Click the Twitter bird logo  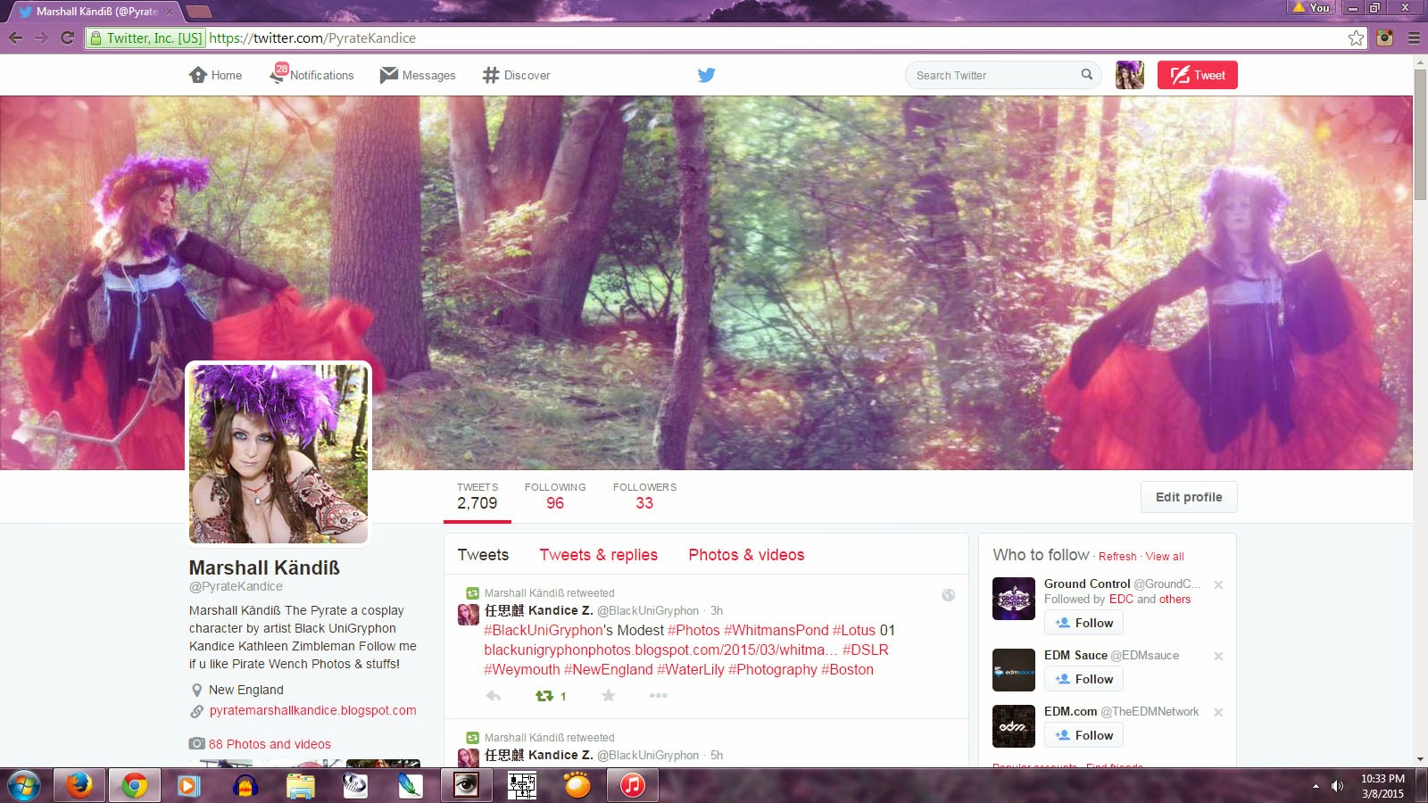coord(707,75)
